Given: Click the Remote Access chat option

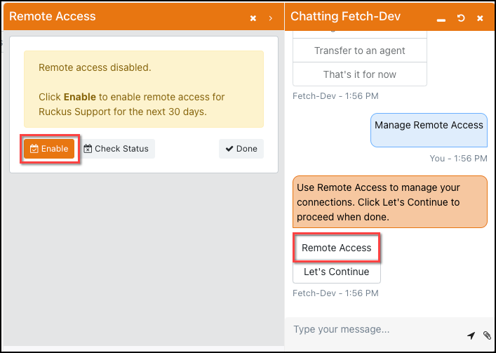Looking at the screenshot, I should click(x=337, y=248).
